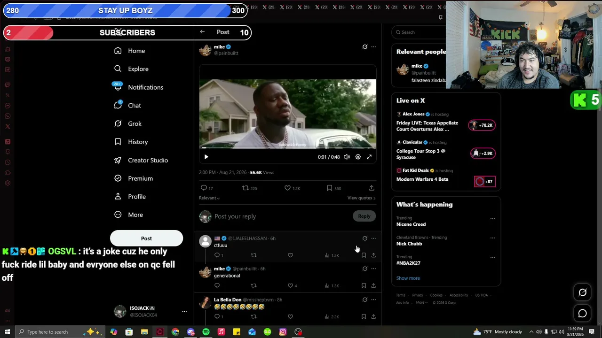Bookmark the 'generational' comment
This screenshot has width=602, height=338.
click(x=364, y=285)
